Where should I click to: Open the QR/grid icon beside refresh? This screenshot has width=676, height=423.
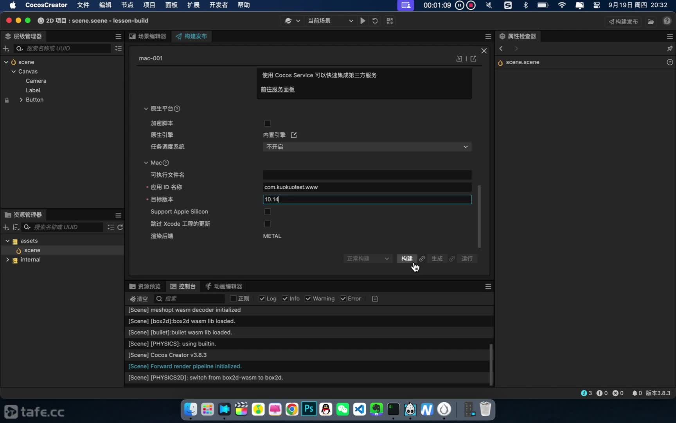(390, 21)
